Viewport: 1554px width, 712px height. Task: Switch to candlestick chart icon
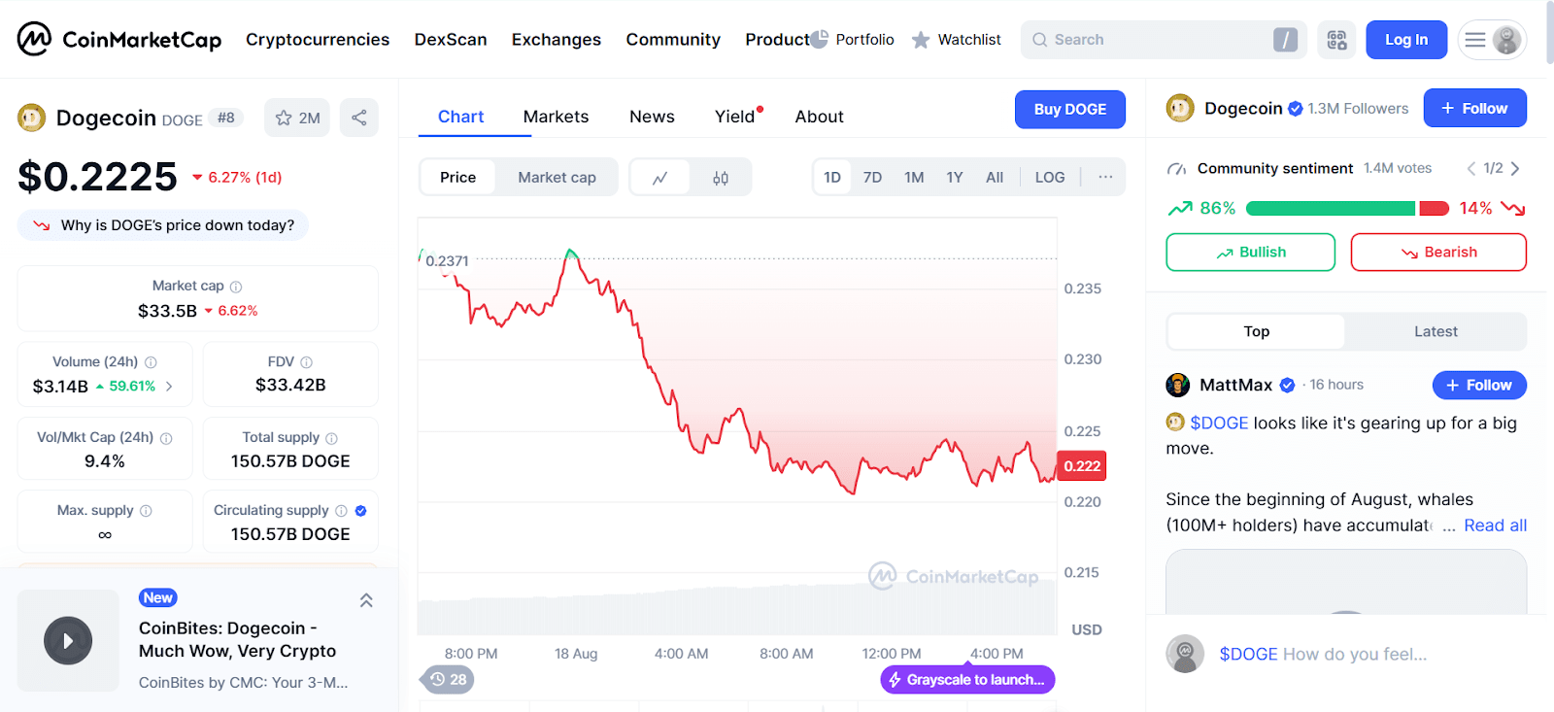pyautogui.click(x=721, y=178)
